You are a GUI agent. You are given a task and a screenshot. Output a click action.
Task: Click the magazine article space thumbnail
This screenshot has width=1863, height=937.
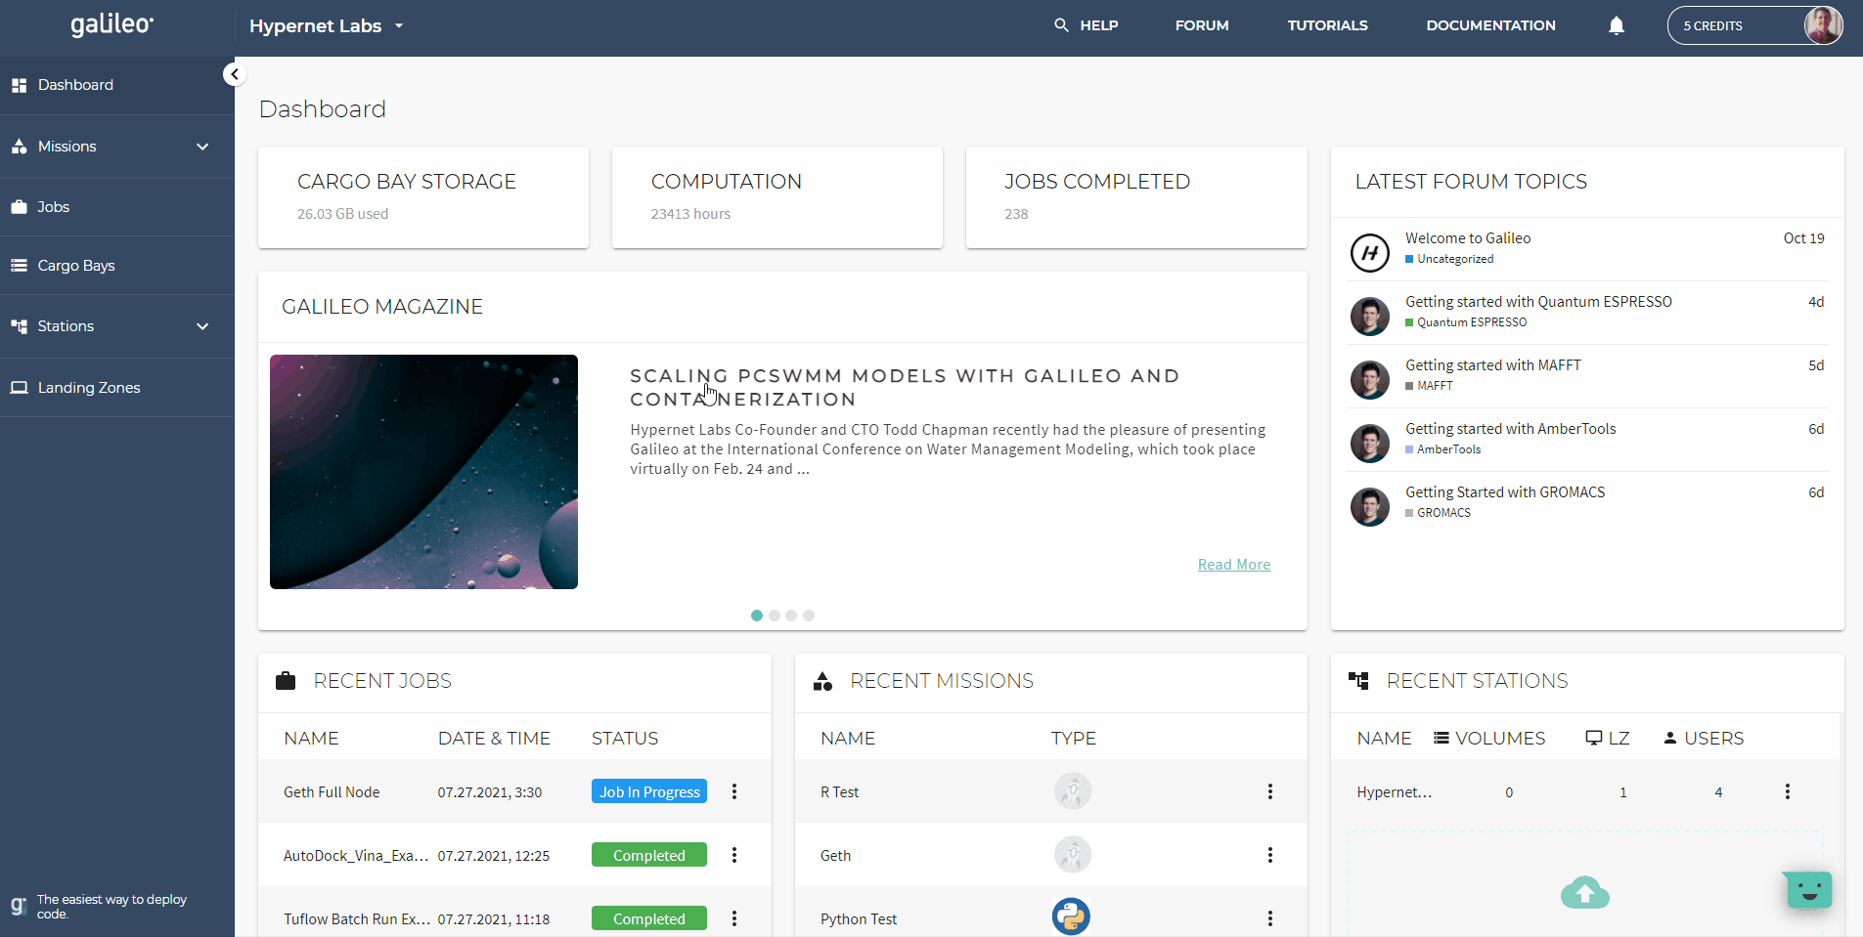pyautogui.click(x=423, y=472)
